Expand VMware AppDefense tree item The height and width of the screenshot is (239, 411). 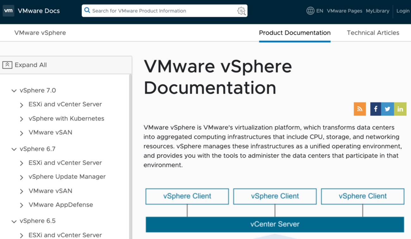pos(21,205)
